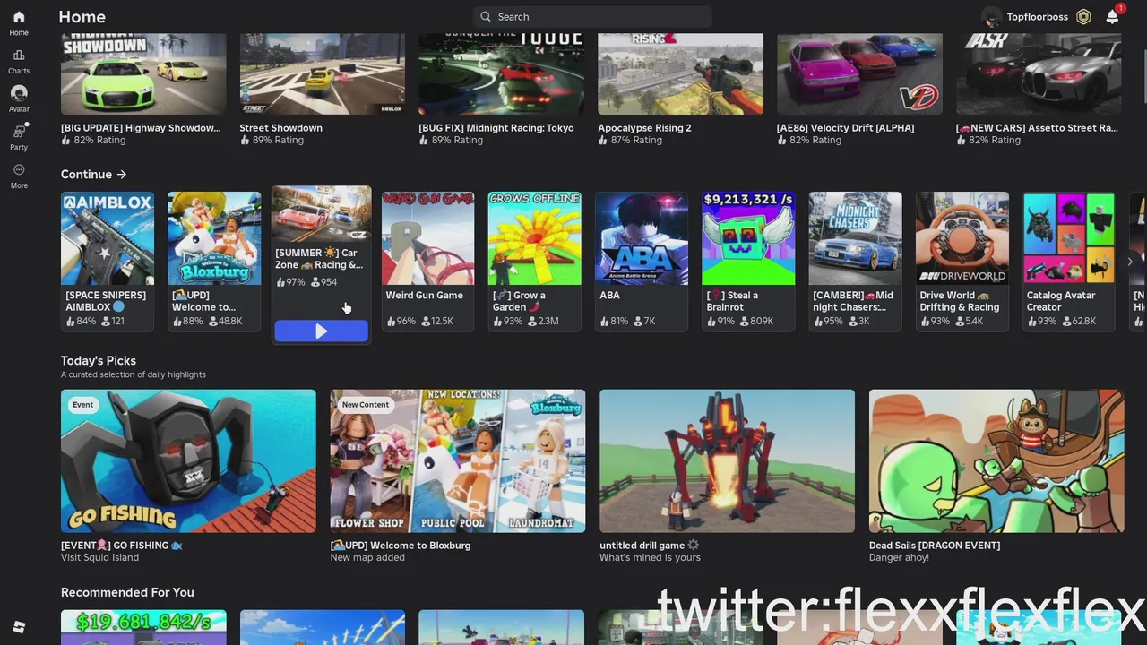Open the Welcome to Bloxburg tile in Continue
The width and height of the screenshot is (1147, 645).
(x=214, y=261)
